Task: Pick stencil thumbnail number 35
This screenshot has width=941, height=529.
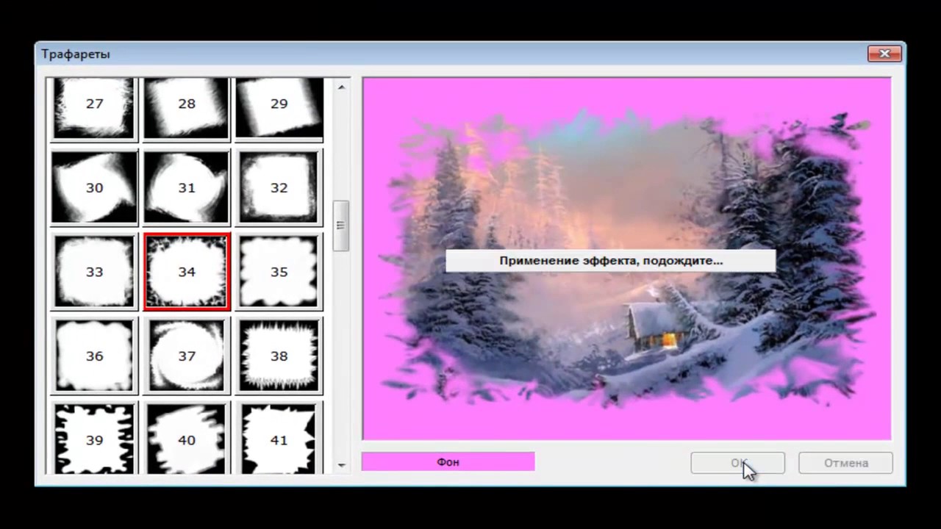Action: (279, 272)
